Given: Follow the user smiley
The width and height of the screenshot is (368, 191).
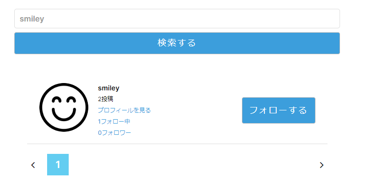Looking at the screenshot, I should pos(279,110).
